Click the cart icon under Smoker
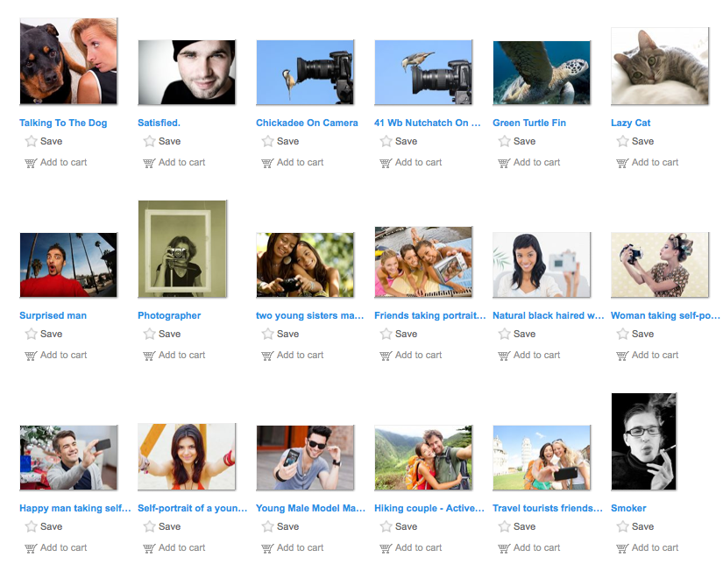The width and height of the screenshot is (723, 571). click(x=622, y=548)
